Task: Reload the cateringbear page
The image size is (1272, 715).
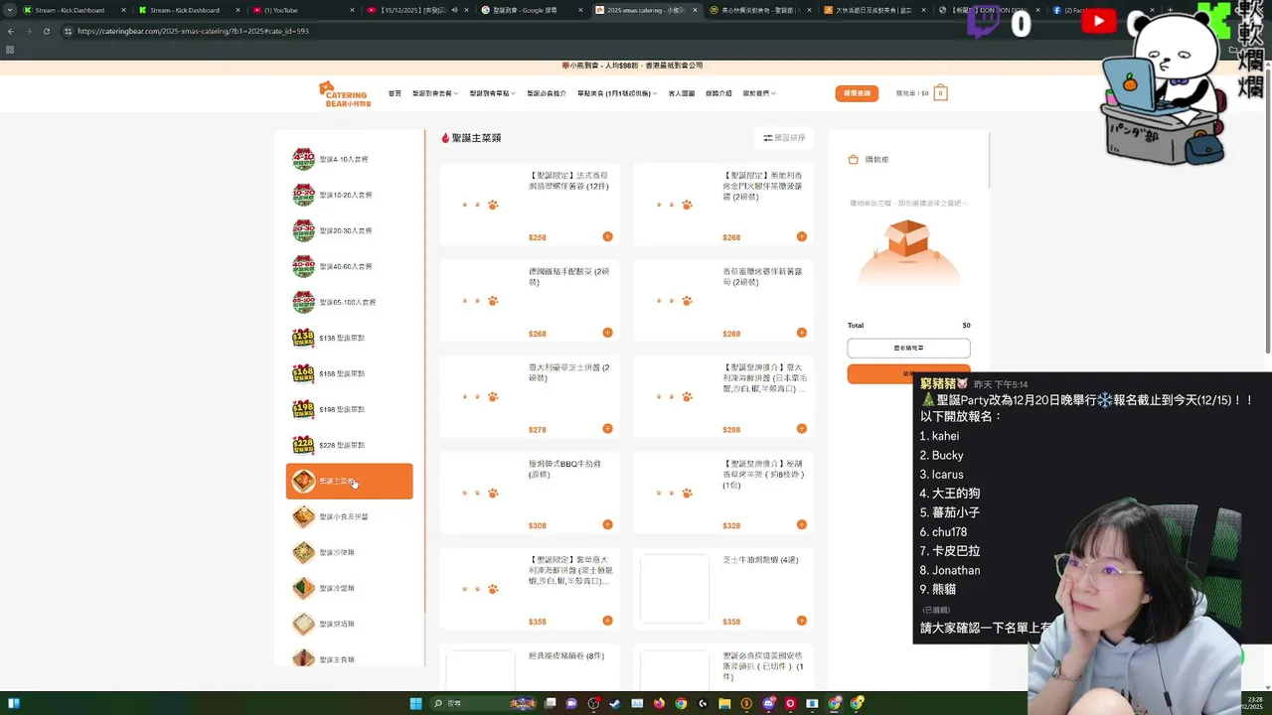Action: point(46,31)
